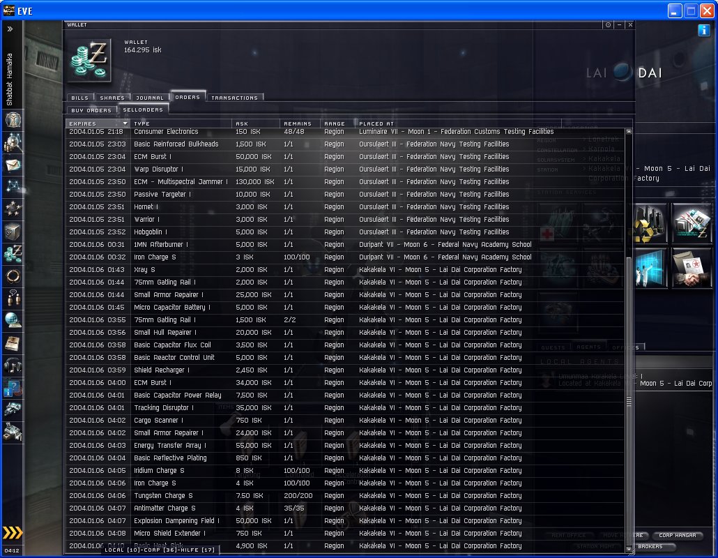The image size is (718, 558).
Task: Open the Science laboratory station service icon
Action: click(649, 269)
